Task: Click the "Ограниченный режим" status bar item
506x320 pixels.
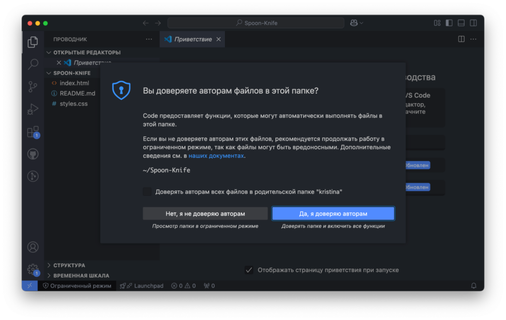Action: [x=77, y=285]
